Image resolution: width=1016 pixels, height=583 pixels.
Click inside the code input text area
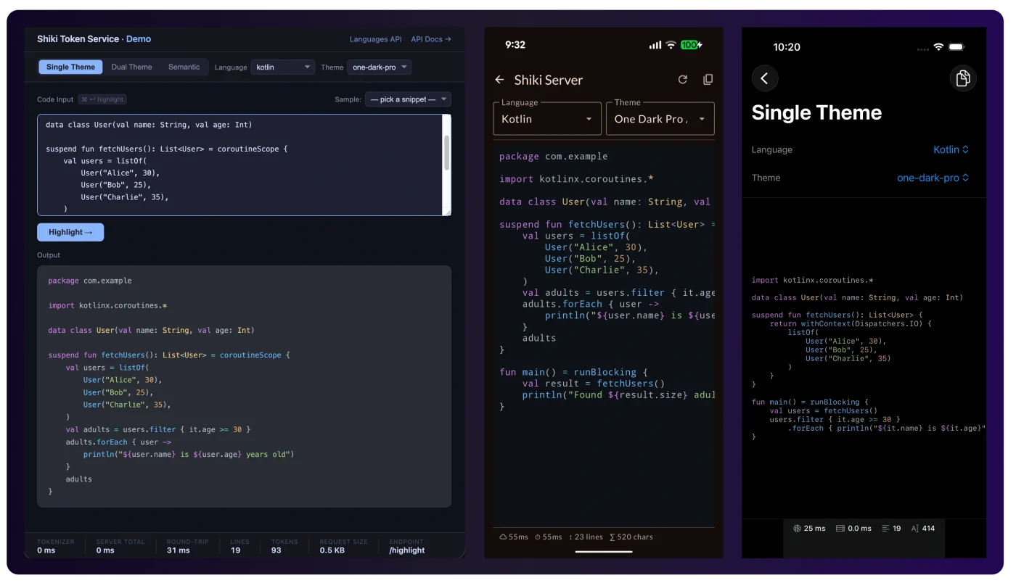240,165
